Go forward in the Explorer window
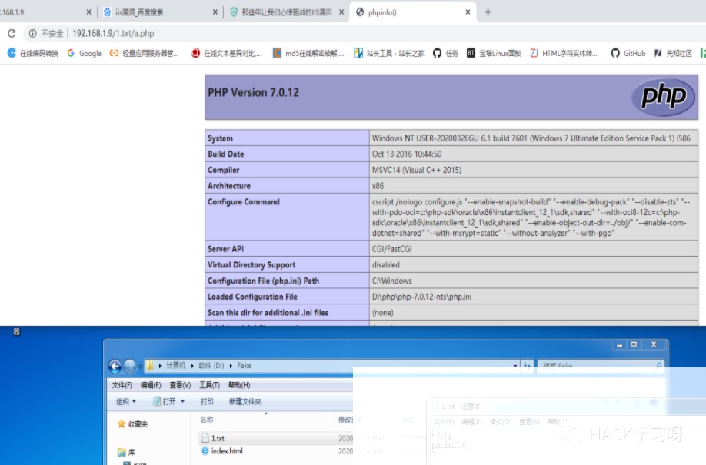The width and height of the screenshot is (706, 465). [130, 366]
